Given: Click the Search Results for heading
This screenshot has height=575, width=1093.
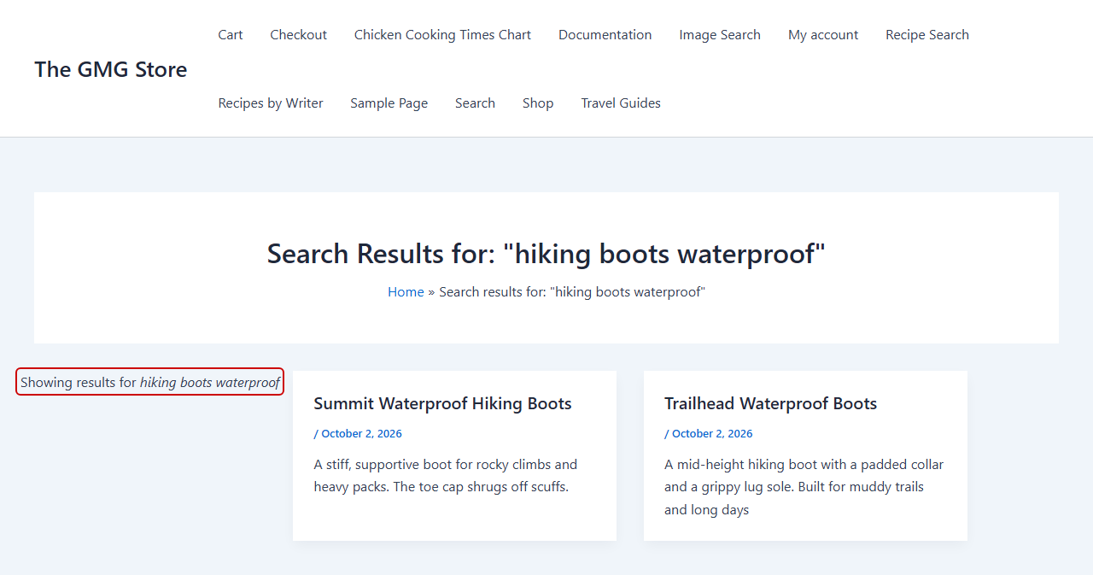Looking at the screenshot, I should [546, 254].
